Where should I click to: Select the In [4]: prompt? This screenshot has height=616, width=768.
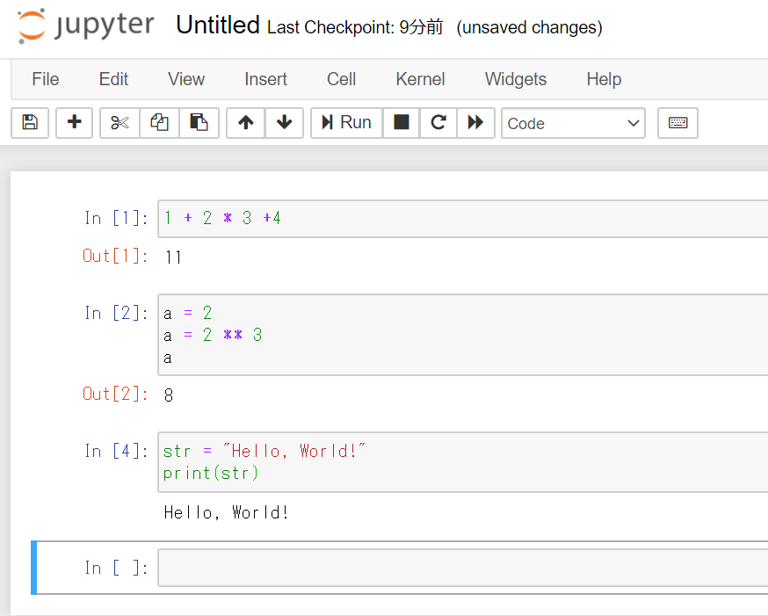click(116, 452)
